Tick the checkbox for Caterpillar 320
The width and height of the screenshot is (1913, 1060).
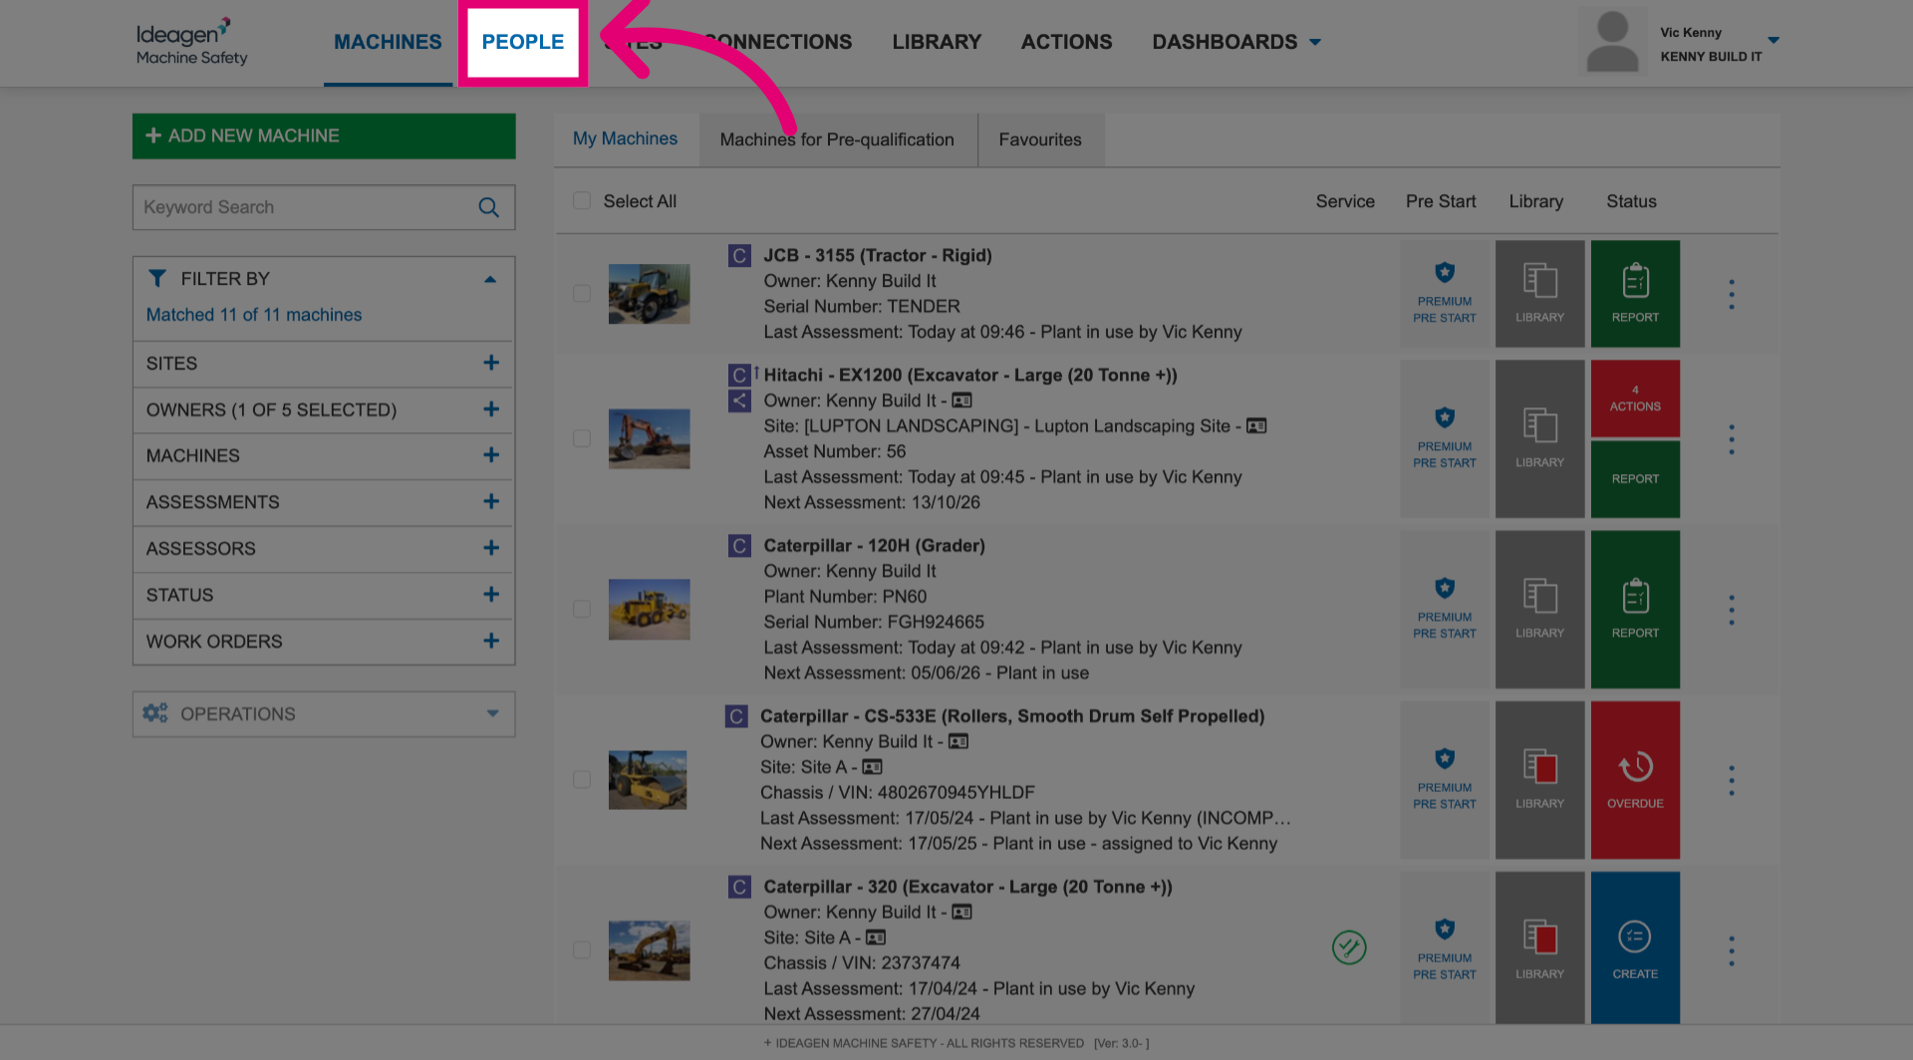pyautogui.click(x=582, y=950)
